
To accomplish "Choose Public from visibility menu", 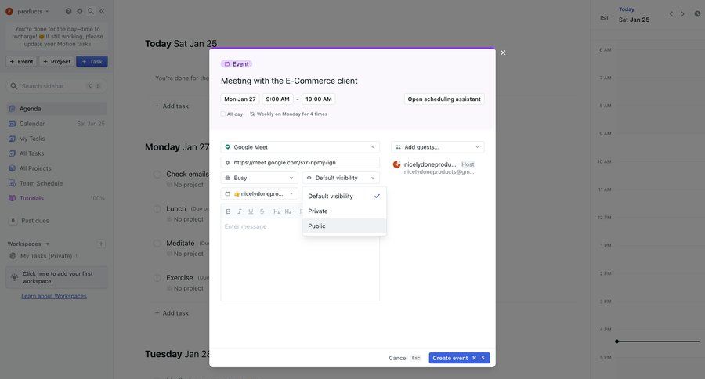I will click(317, 226).
